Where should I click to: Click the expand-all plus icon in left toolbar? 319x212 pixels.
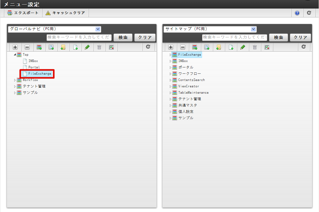click(15, 47)
